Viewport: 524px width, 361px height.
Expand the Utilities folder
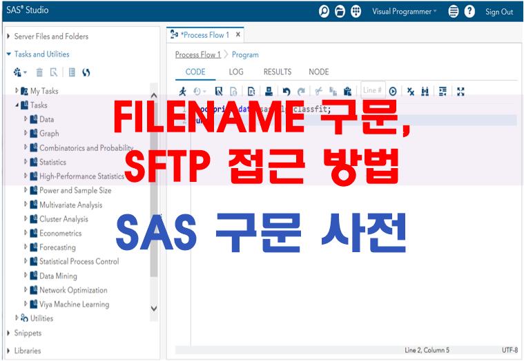[17, 318]
